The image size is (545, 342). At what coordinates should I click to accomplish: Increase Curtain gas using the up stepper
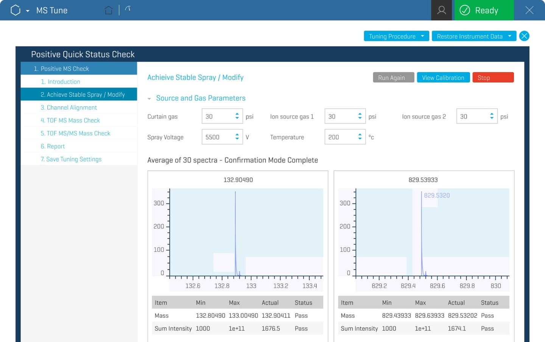pyautogui.click(x=237, y=114)
